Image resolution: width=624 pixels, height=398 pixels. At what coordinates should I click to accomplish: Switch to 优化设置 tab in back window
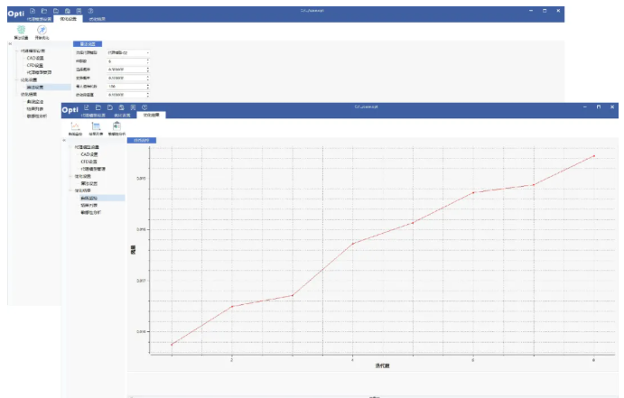click(x=68, y=19)
